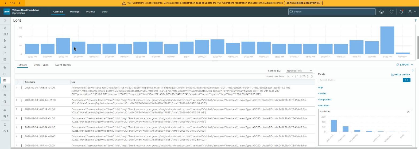The height and width of the screenshot is (149, 419).
Task: Open the gauge dashboard icon in the left sidebar
Action: tap(5, 53)
